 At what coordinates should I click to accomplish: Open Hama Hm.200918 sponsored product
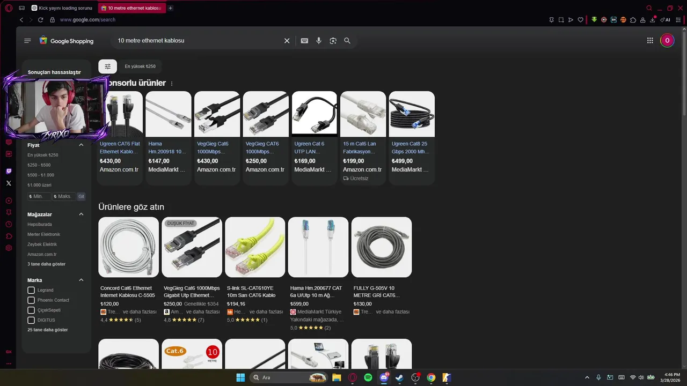point(169,138)
